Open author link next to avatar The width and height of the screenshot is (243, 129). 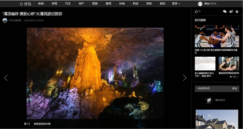click(x=15, y=20)
